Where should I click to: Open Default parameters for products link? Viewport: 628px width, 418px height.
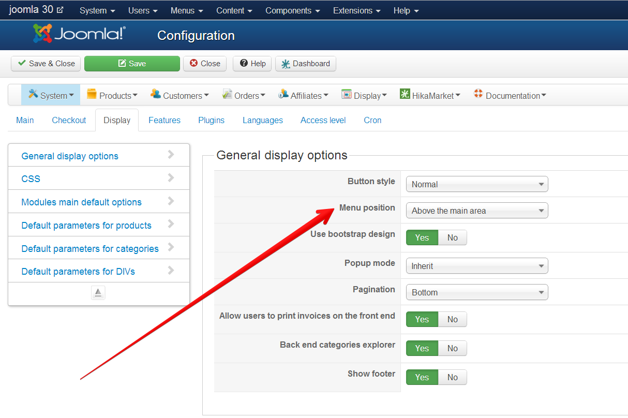click(86, 226)
